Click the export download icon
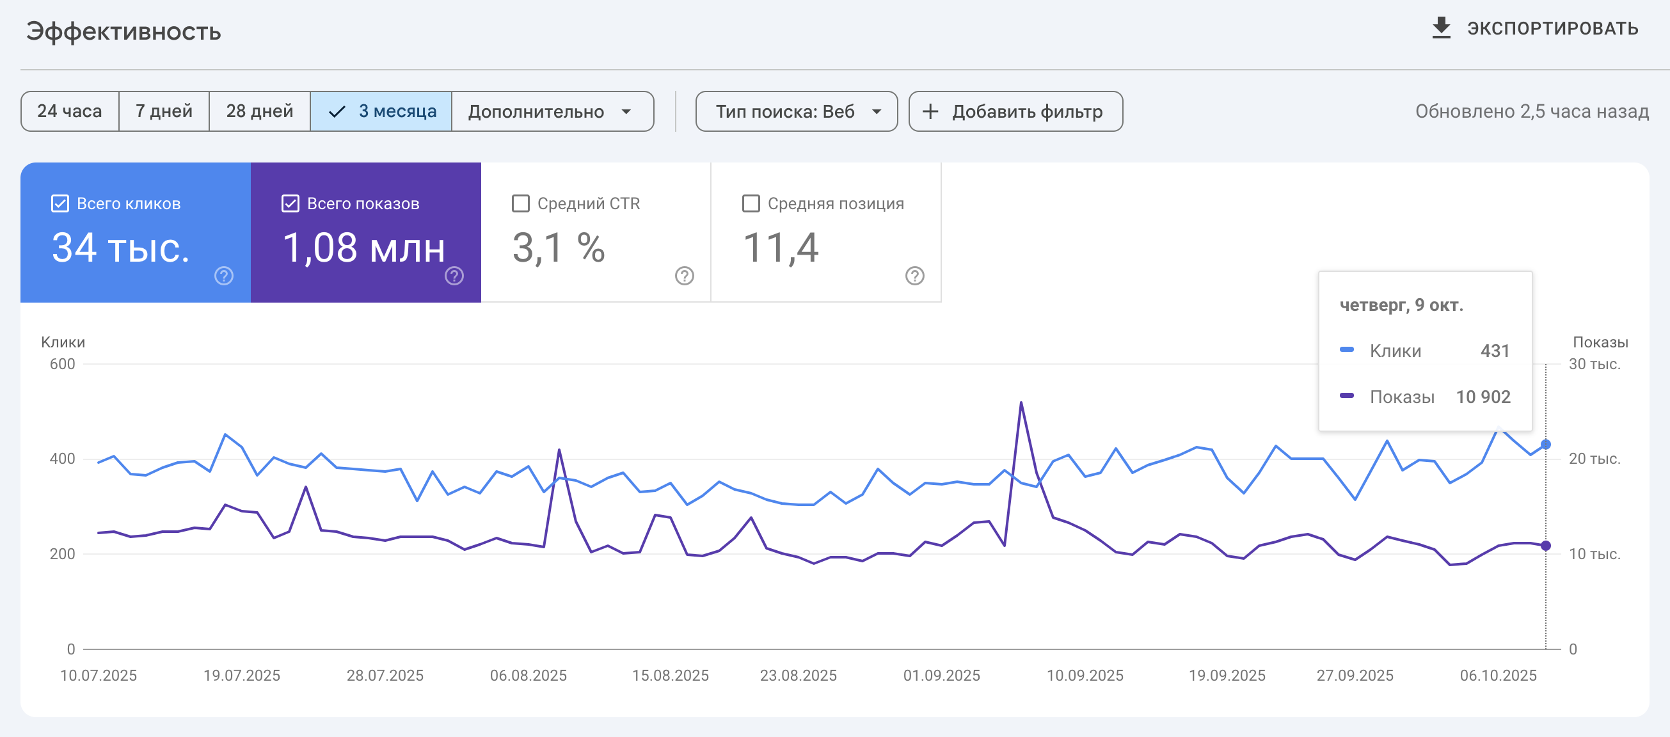This screenshot has height=737, width=1670. coord(1440,28)
